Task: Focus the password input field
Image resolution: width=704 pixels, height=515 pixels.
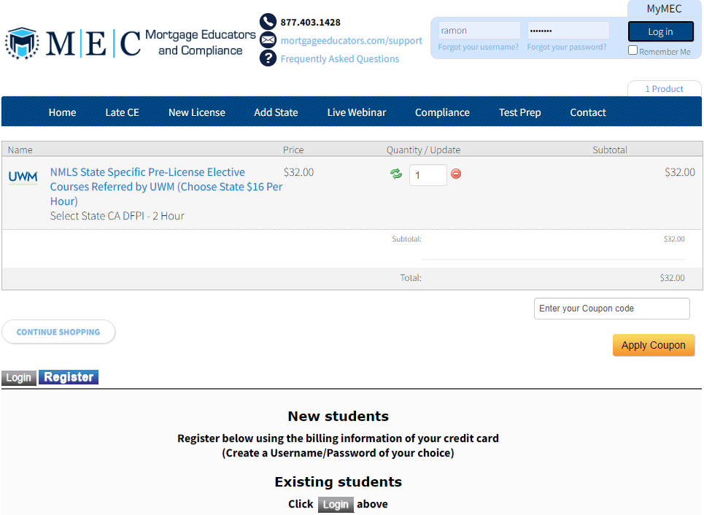Action: [x=568, y=31]
